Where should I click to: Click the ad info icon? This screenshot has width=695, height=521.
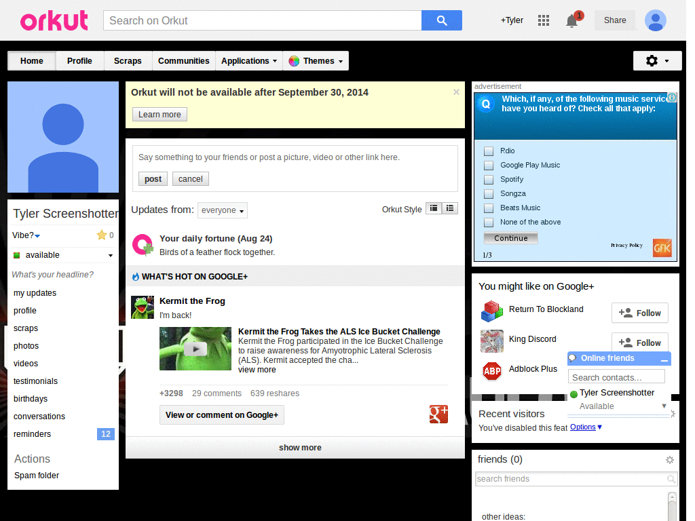tap(672, 98)
